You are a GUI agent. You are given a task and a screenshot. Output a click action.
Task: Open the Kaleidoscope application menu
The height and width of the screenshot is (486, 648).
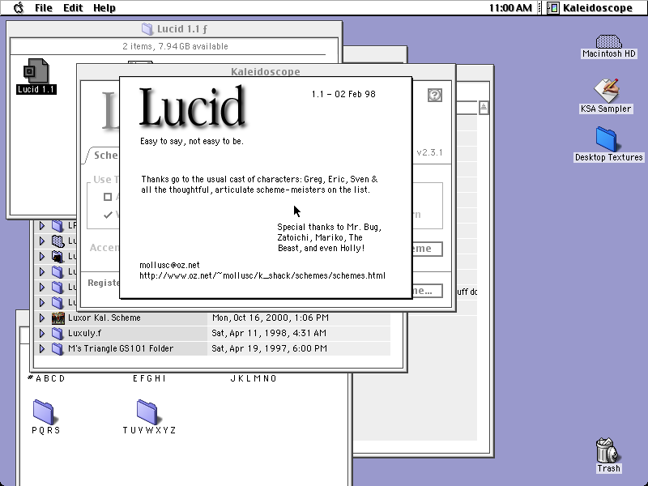[592, 8]
